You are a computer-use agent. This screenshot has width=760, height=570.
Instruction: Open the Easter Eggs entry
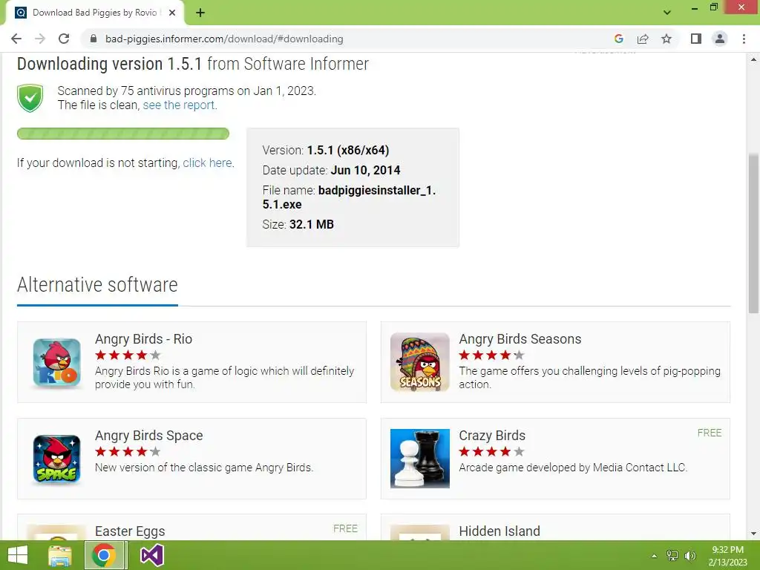[130, 531]
